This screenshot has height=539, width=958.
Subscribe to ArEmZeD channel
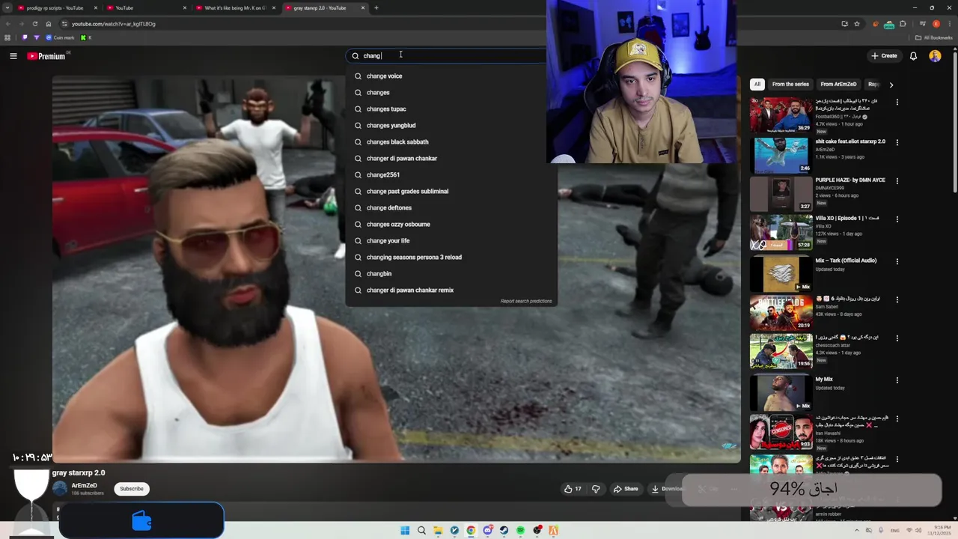(x=132, y=489)
